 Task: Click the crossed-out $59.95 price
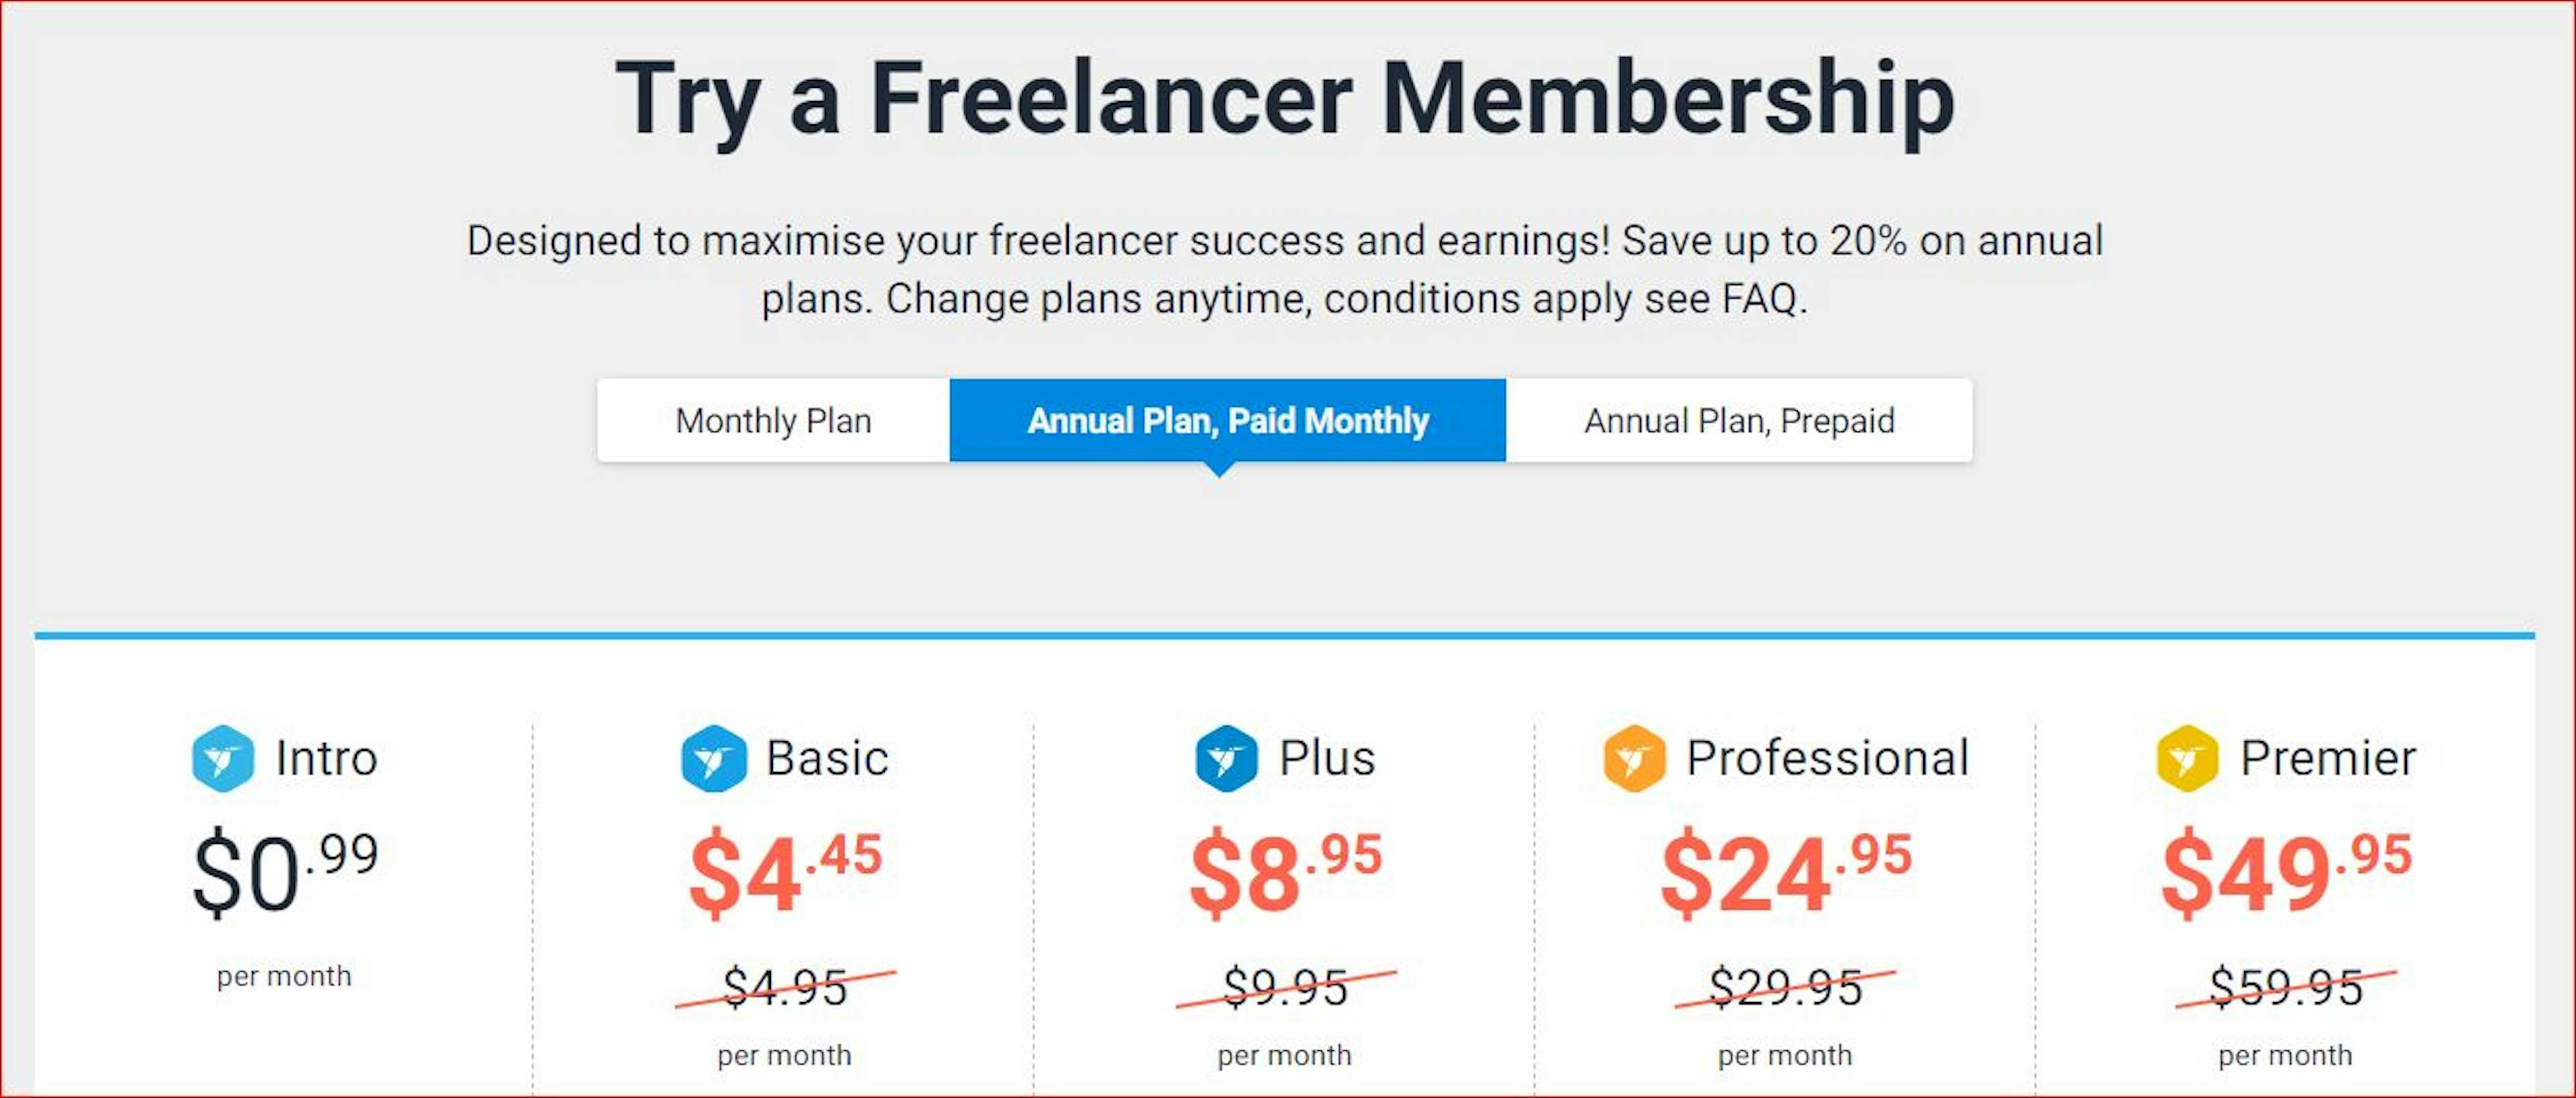2286,988
